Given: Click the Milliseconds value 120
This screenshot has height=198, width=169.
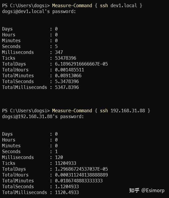Looking at the screenshot, I should [59, 157].
